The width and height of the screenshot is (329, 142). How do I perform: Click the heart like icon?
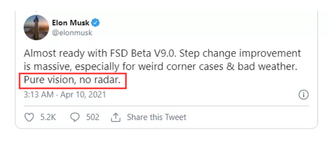tap(29, 117)
